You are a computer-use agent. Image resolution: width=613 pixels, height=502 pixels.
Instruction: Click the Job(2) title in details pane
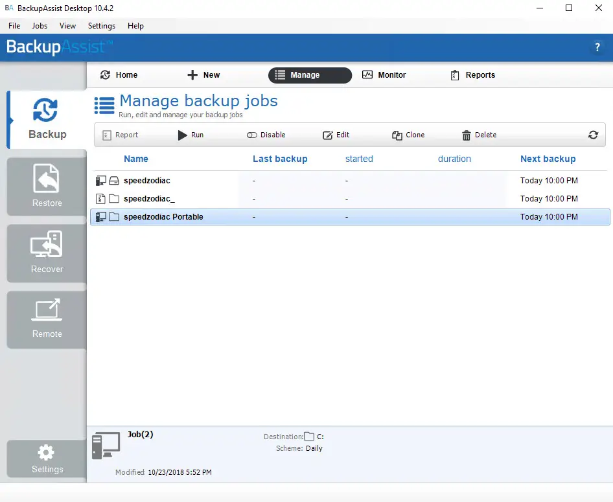(141, 435)
